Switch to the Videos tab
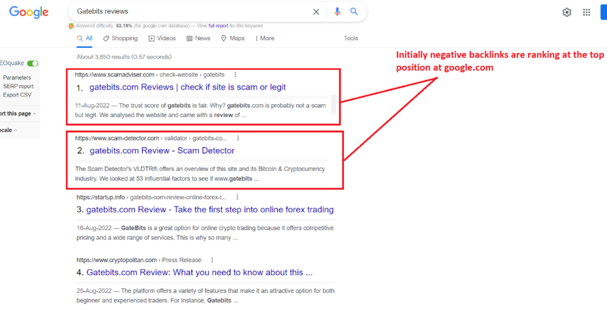Viewport: 607px width, 310px height. [162, 38]
